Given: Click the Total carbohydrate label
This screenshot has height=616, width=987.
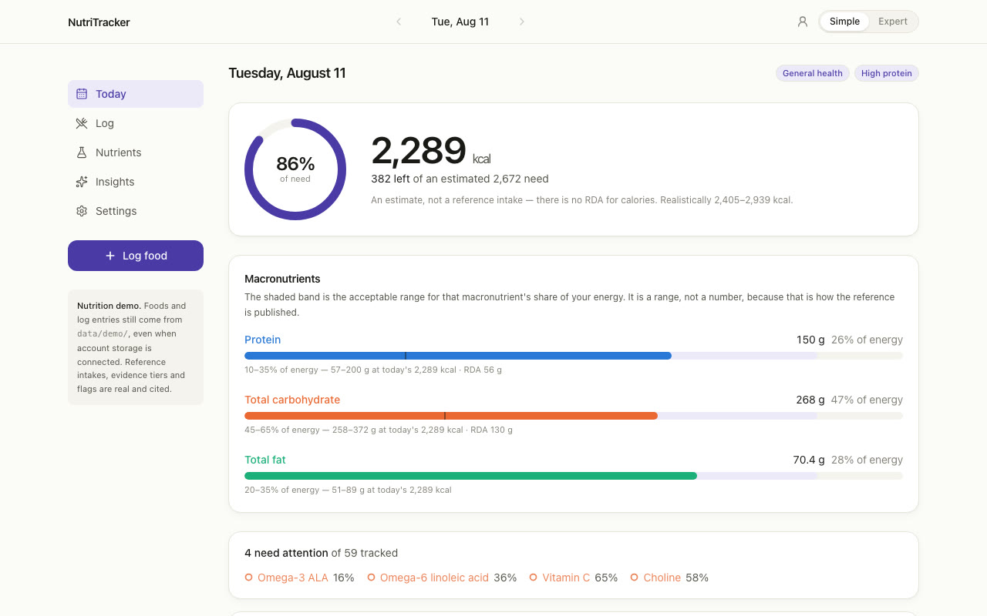Looking at the screenshot, I should (292, 400).
